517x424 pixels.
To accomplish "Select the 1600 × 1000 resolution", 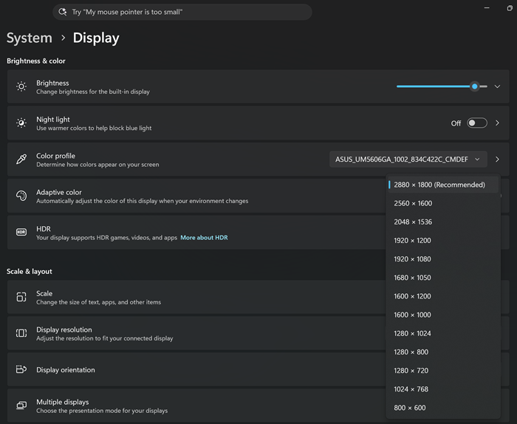I will (x=443, y=315).
